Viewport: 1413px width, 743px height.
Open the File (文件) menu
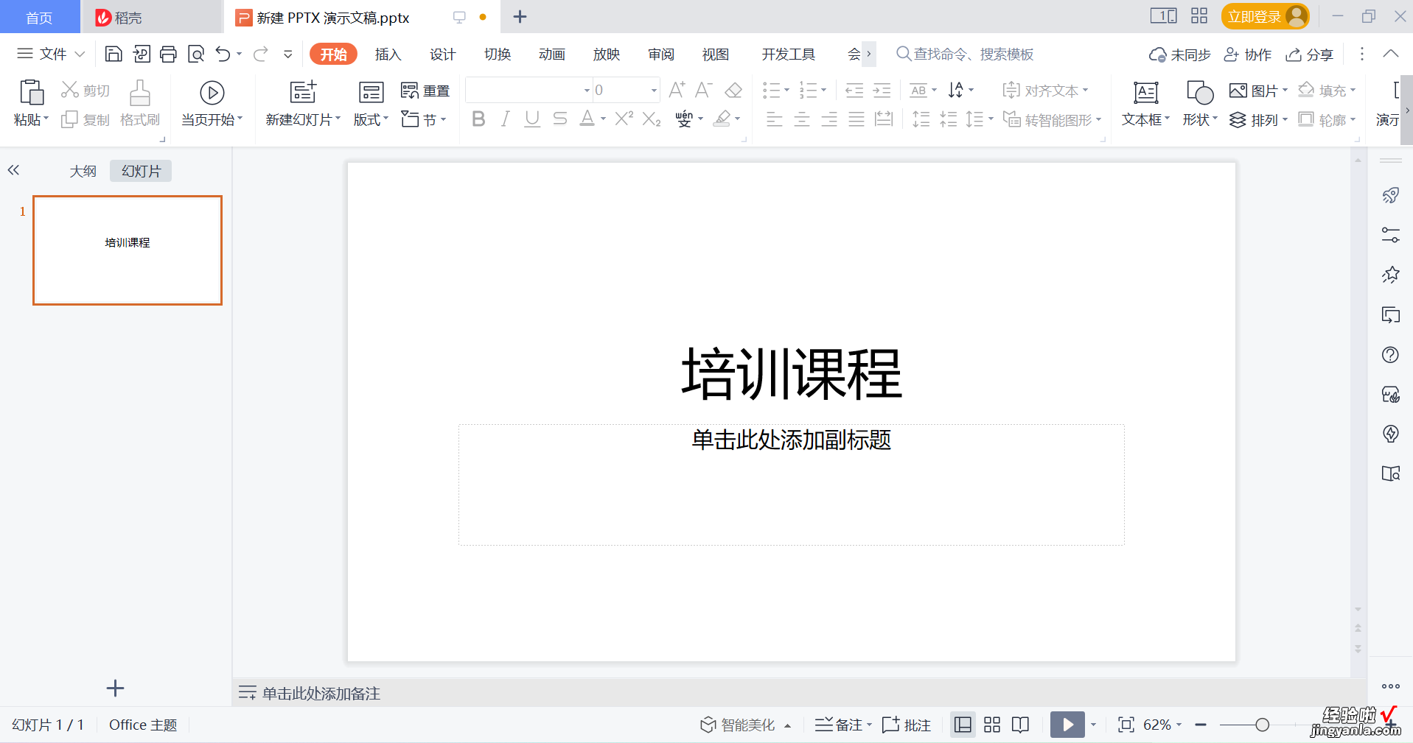click(x=51, y=54)
